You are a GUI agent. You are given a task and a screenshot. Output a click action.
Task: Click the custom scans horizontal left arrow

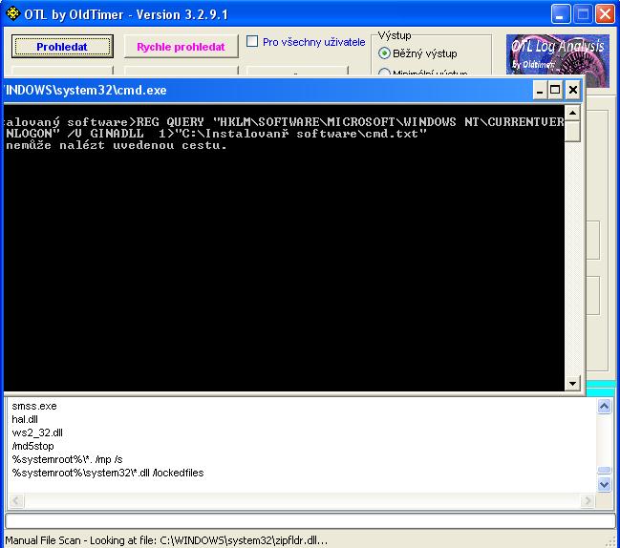coord(16,500)
